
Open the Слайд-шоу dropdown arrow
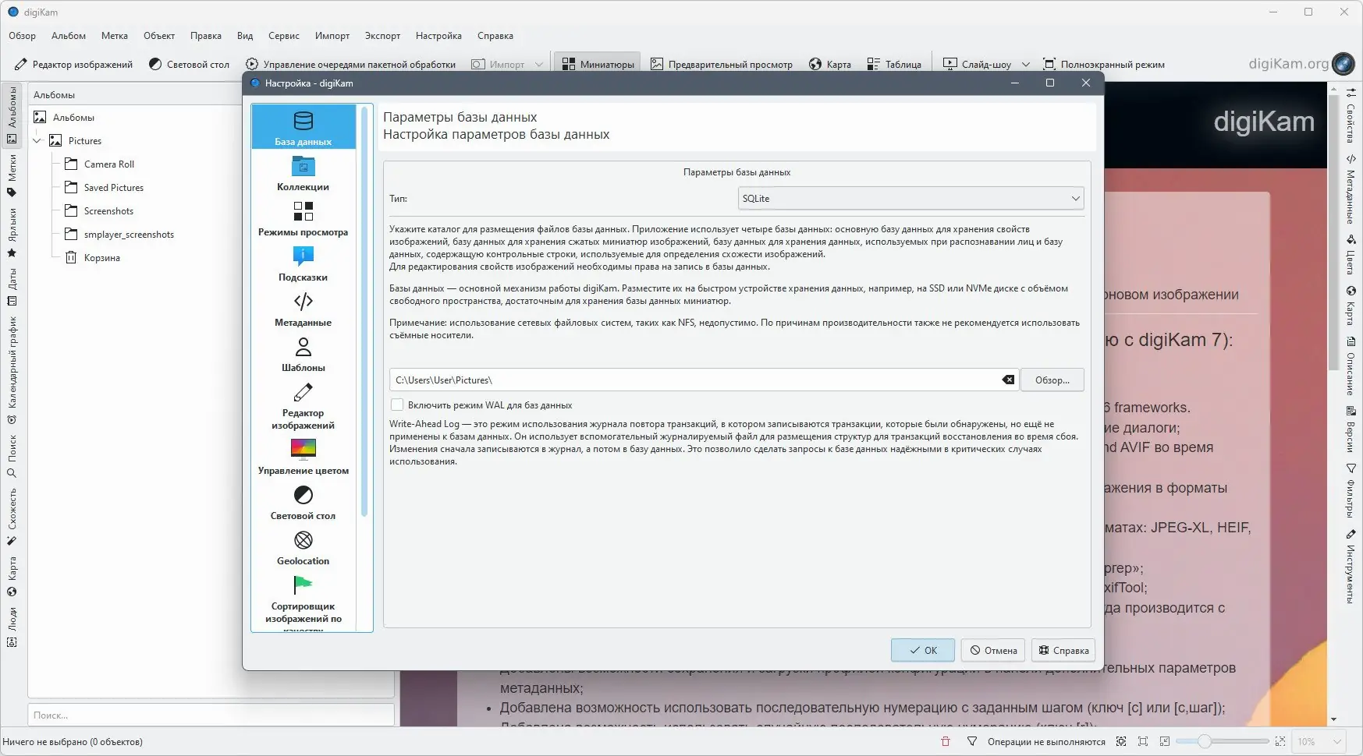[x=1026, y=65]
